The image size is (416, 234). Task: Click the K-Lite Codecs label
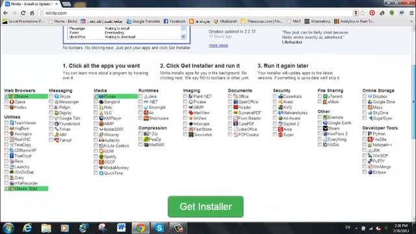[x=116, y=146]
